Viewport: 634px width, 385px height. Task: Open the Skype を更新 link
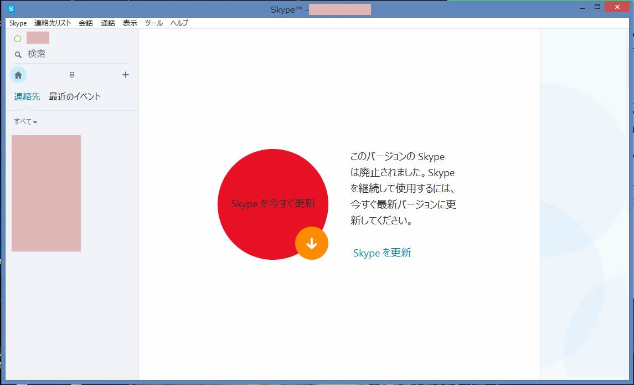(x=382, y=253)
